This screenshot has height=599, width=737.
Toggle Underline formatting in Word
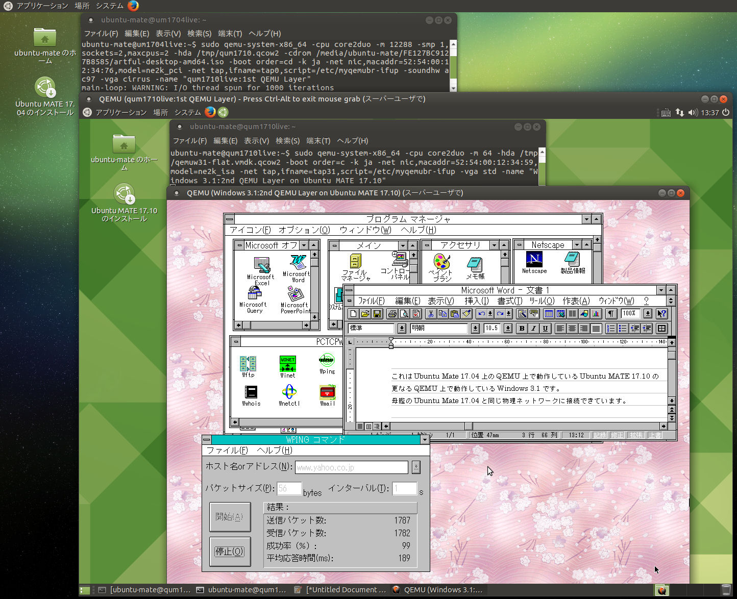pos(545,328)
